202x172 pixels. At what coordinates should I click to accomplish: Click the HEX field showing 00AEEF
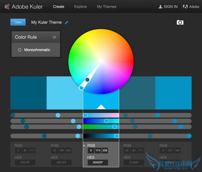(98, 162)
